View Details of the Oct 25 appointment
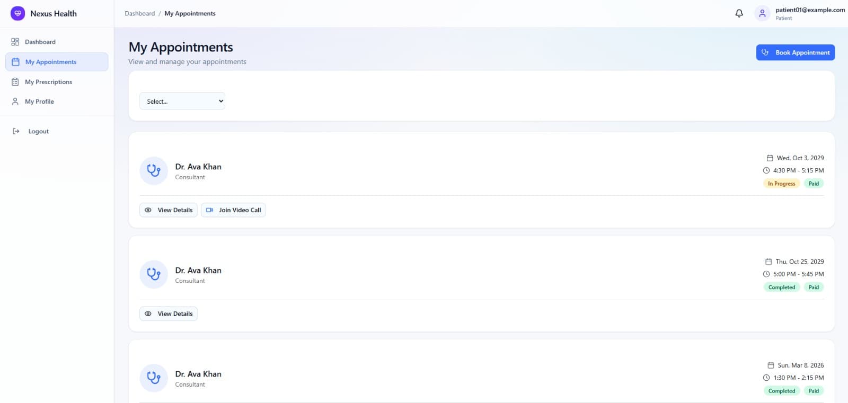The width and height of the screenshot is (848, 403). click(169, 314)
